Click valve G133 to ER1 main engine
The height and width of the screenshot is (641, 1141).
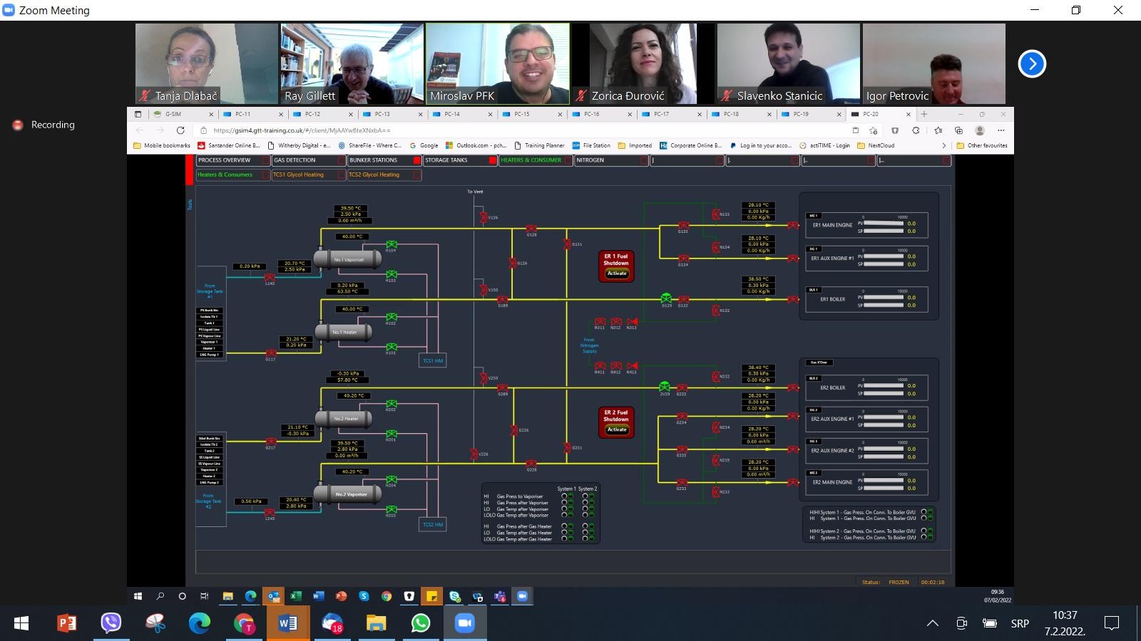[x=683, y=226]
